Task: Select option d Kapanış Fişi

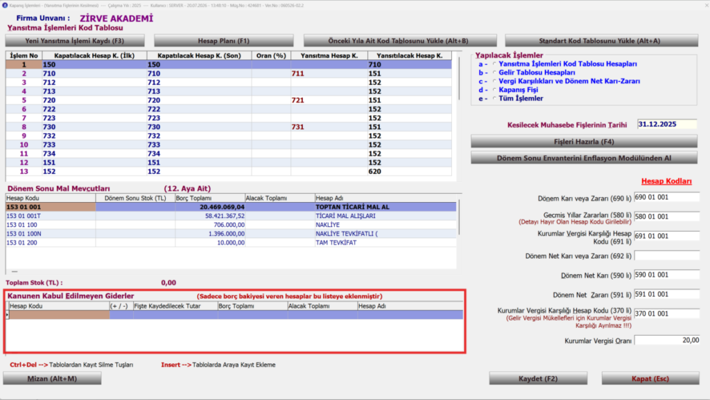Action: pyautogui.click(x=494, y=90)
